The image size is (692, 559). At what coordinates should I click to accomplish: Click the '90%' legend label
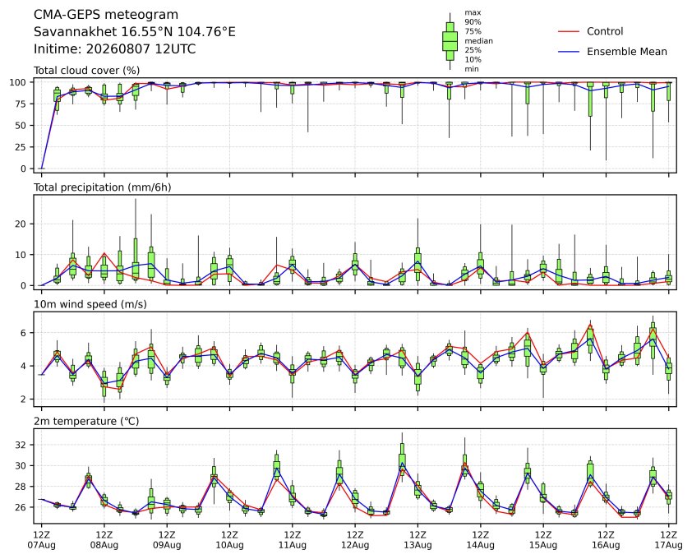coord(473,21)
